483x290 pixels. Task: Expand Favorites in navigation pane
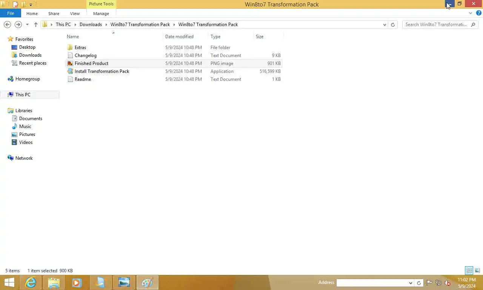click(24, 39)
